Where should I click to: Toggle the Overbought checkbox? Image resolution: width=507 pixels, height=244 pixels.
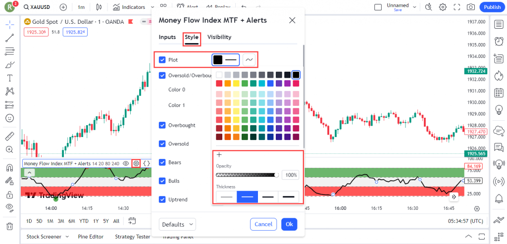click(162, 125)
